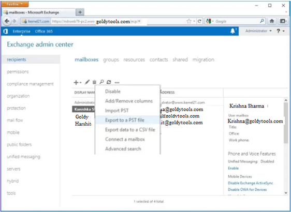Click the browser address bar URL
The image size is (291, 212).
[119, 21]
